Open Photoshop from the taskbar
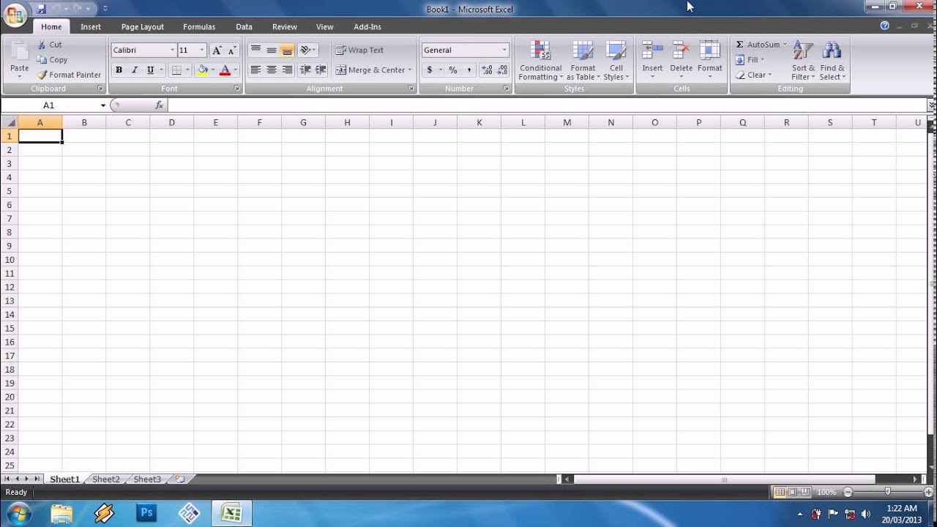This screenshot has width=937, height=527. pyautogui.click(x=146, y=513)
